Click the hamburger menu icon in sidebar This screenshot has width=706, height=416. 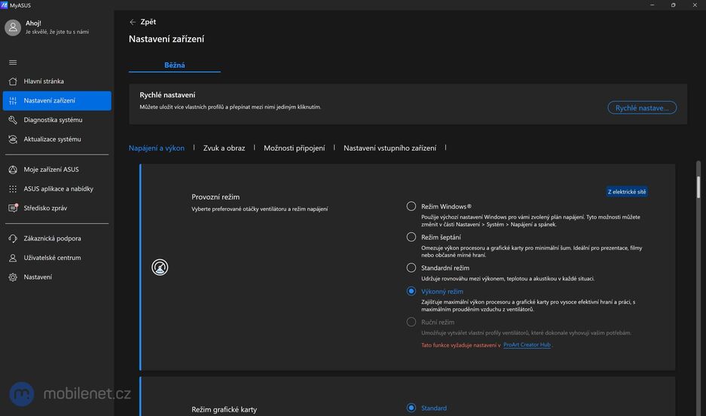tap(13, 63)
